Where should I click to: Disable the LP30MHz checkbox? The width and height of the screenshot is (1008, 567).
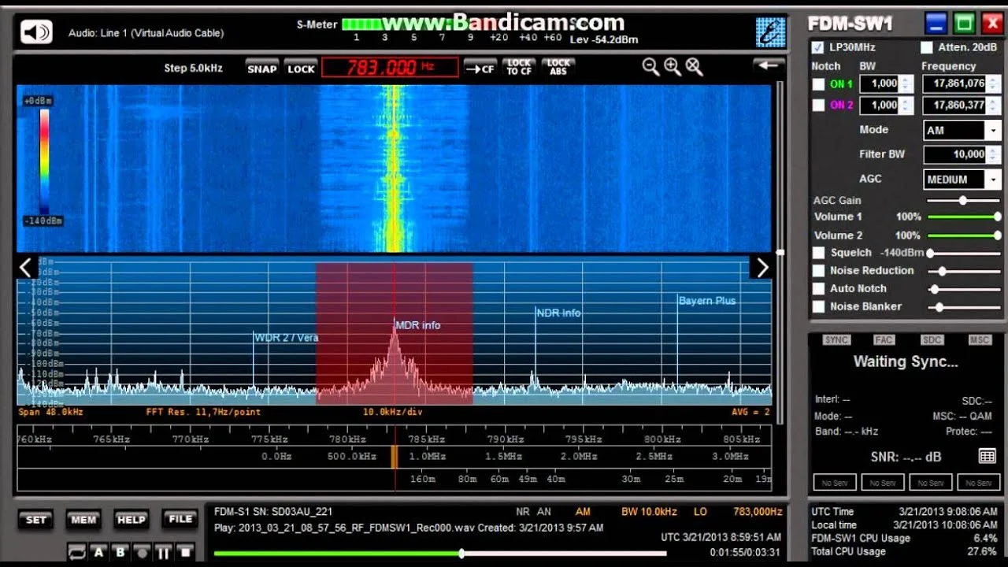tap(818, 47)
